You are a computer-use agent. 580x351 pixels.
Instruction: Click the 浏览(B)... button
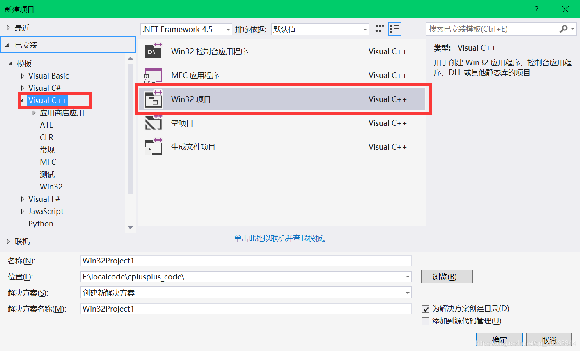pos(447,277)
